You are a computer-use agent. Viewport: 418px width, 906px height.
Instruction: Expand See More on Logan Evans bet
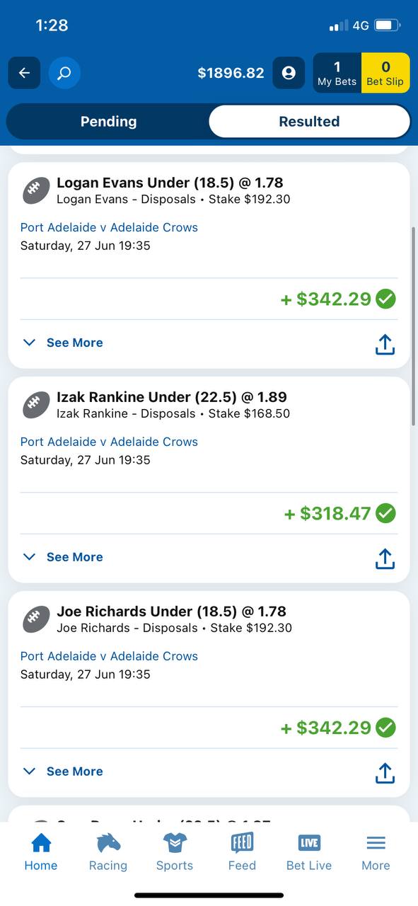pos(63,343)
